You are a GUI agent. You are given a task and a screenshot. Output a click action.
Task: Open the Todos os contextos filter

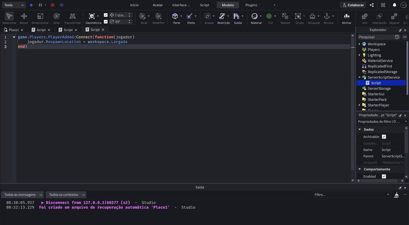click(x=66, y=195)
